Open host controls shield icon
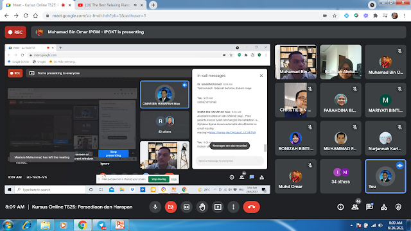The width and height of the screenshot is (411, 231). [398, 207]
